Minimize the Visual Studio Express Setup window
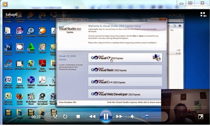The height and width of the screenshot is (126, 210). pos(153,19)
